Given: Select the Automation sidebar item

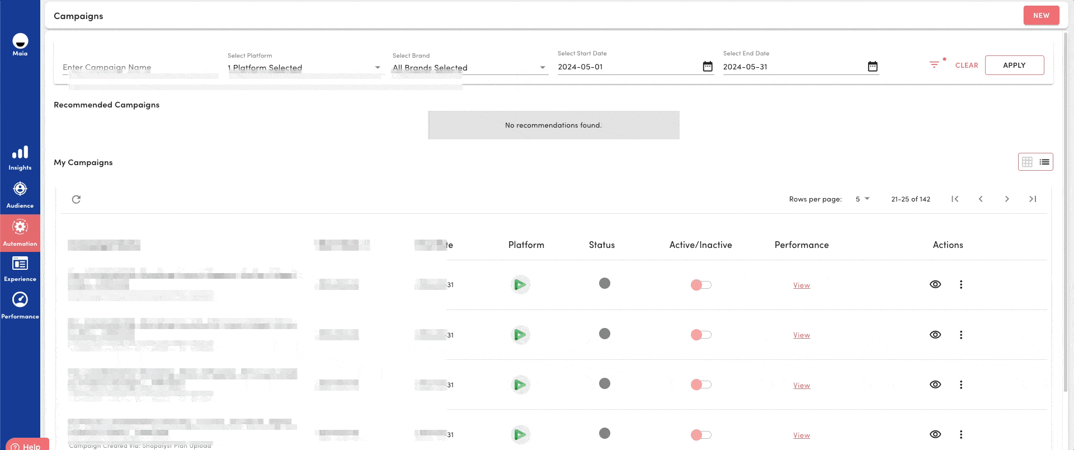Looking at the screenshot, I should coord(20,233).
